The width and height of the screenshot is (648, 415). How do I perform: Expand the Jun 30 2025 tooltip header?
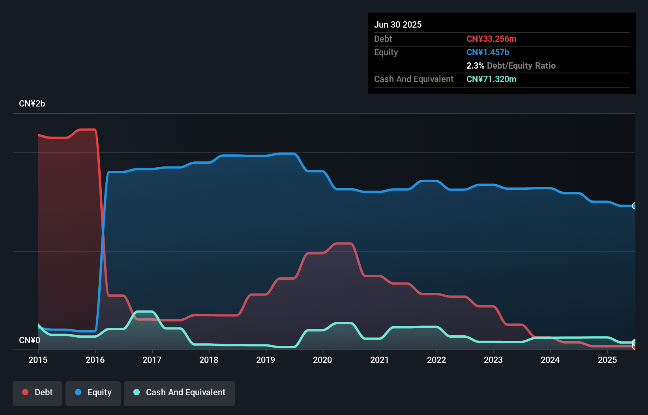398,24
